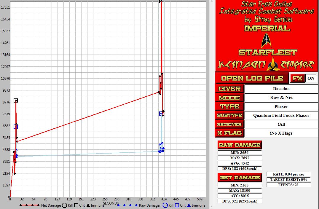Click the Klingon Empire trefoil emblem
This screenshot has width=319, height=209.
(x=272, y=64)
